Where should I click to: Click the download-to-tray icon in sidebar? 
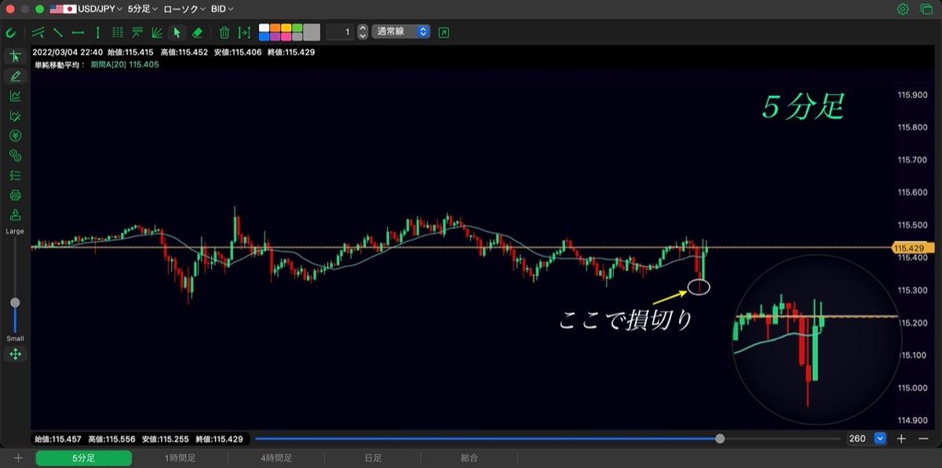click(x=15, y=215)
